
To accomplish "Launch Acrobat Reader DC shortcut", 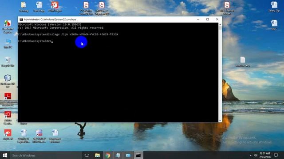I will 8,99.
